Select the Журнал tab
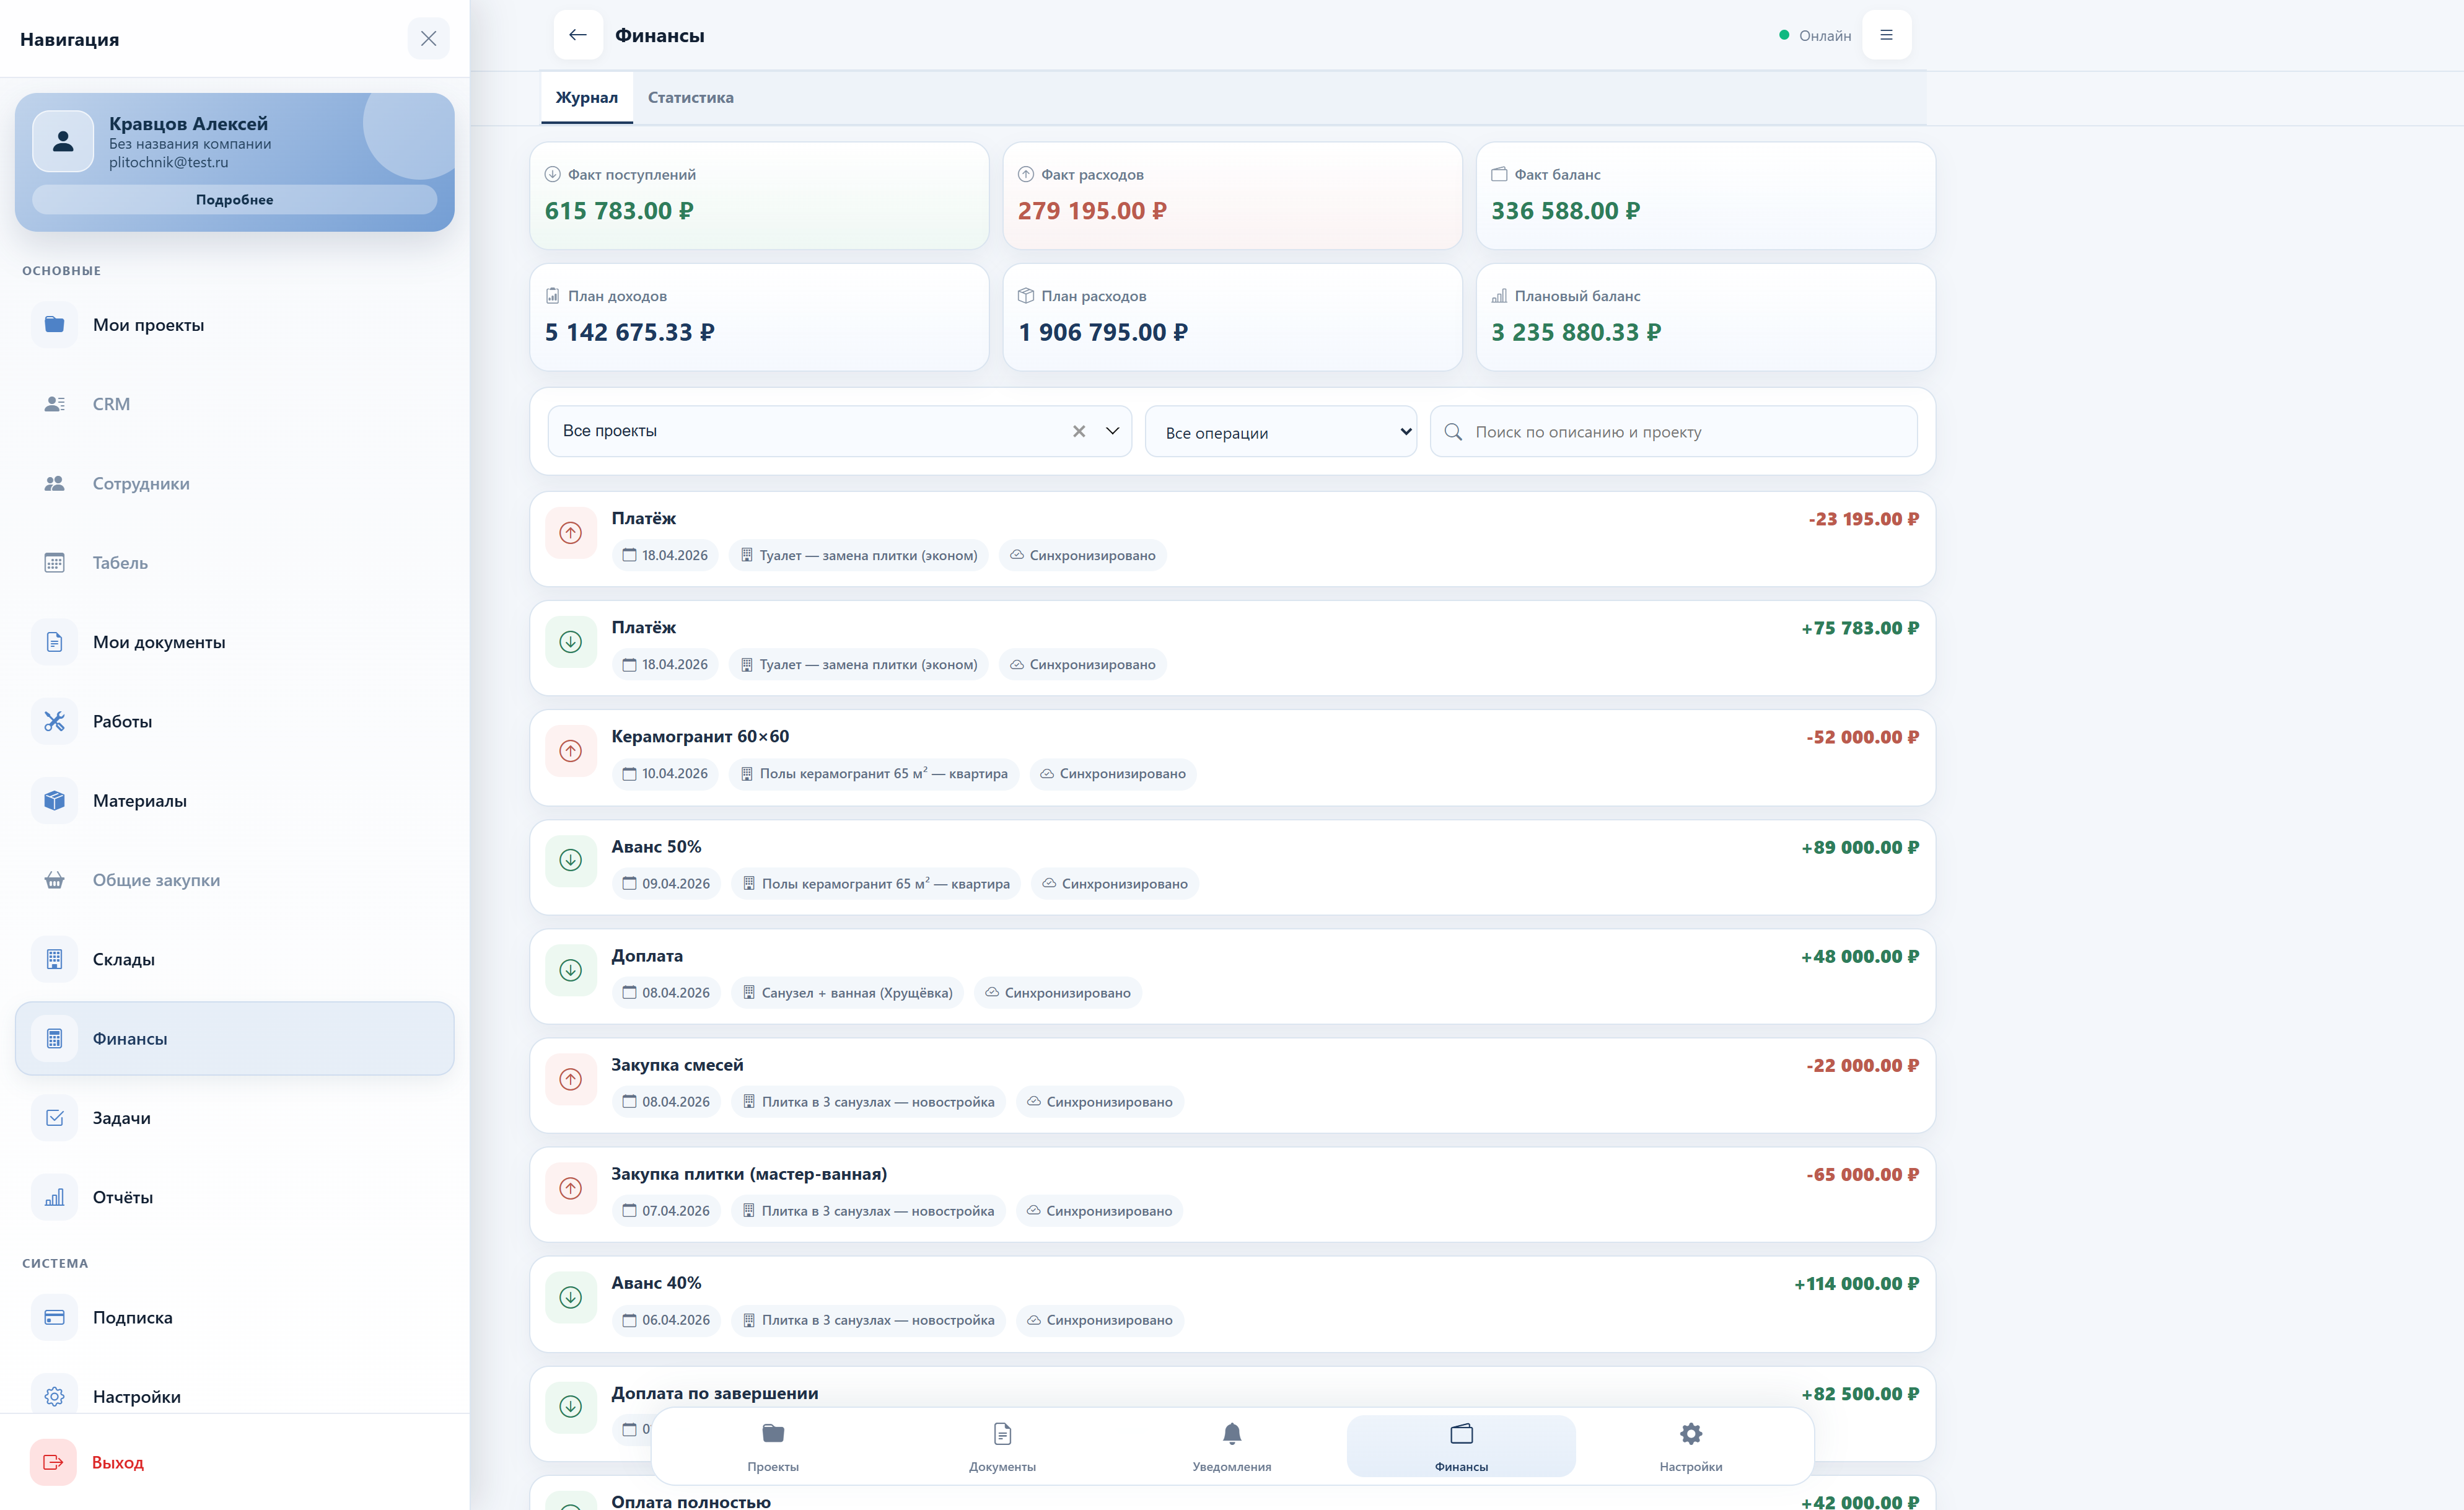Image resolution: width=2464 pixels, height=1510 pixels. tap(587, 98)
